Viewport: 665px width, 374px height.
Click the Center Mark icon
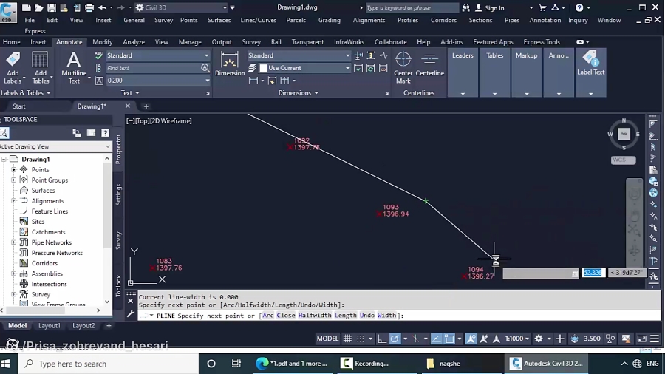coord(403,67)
